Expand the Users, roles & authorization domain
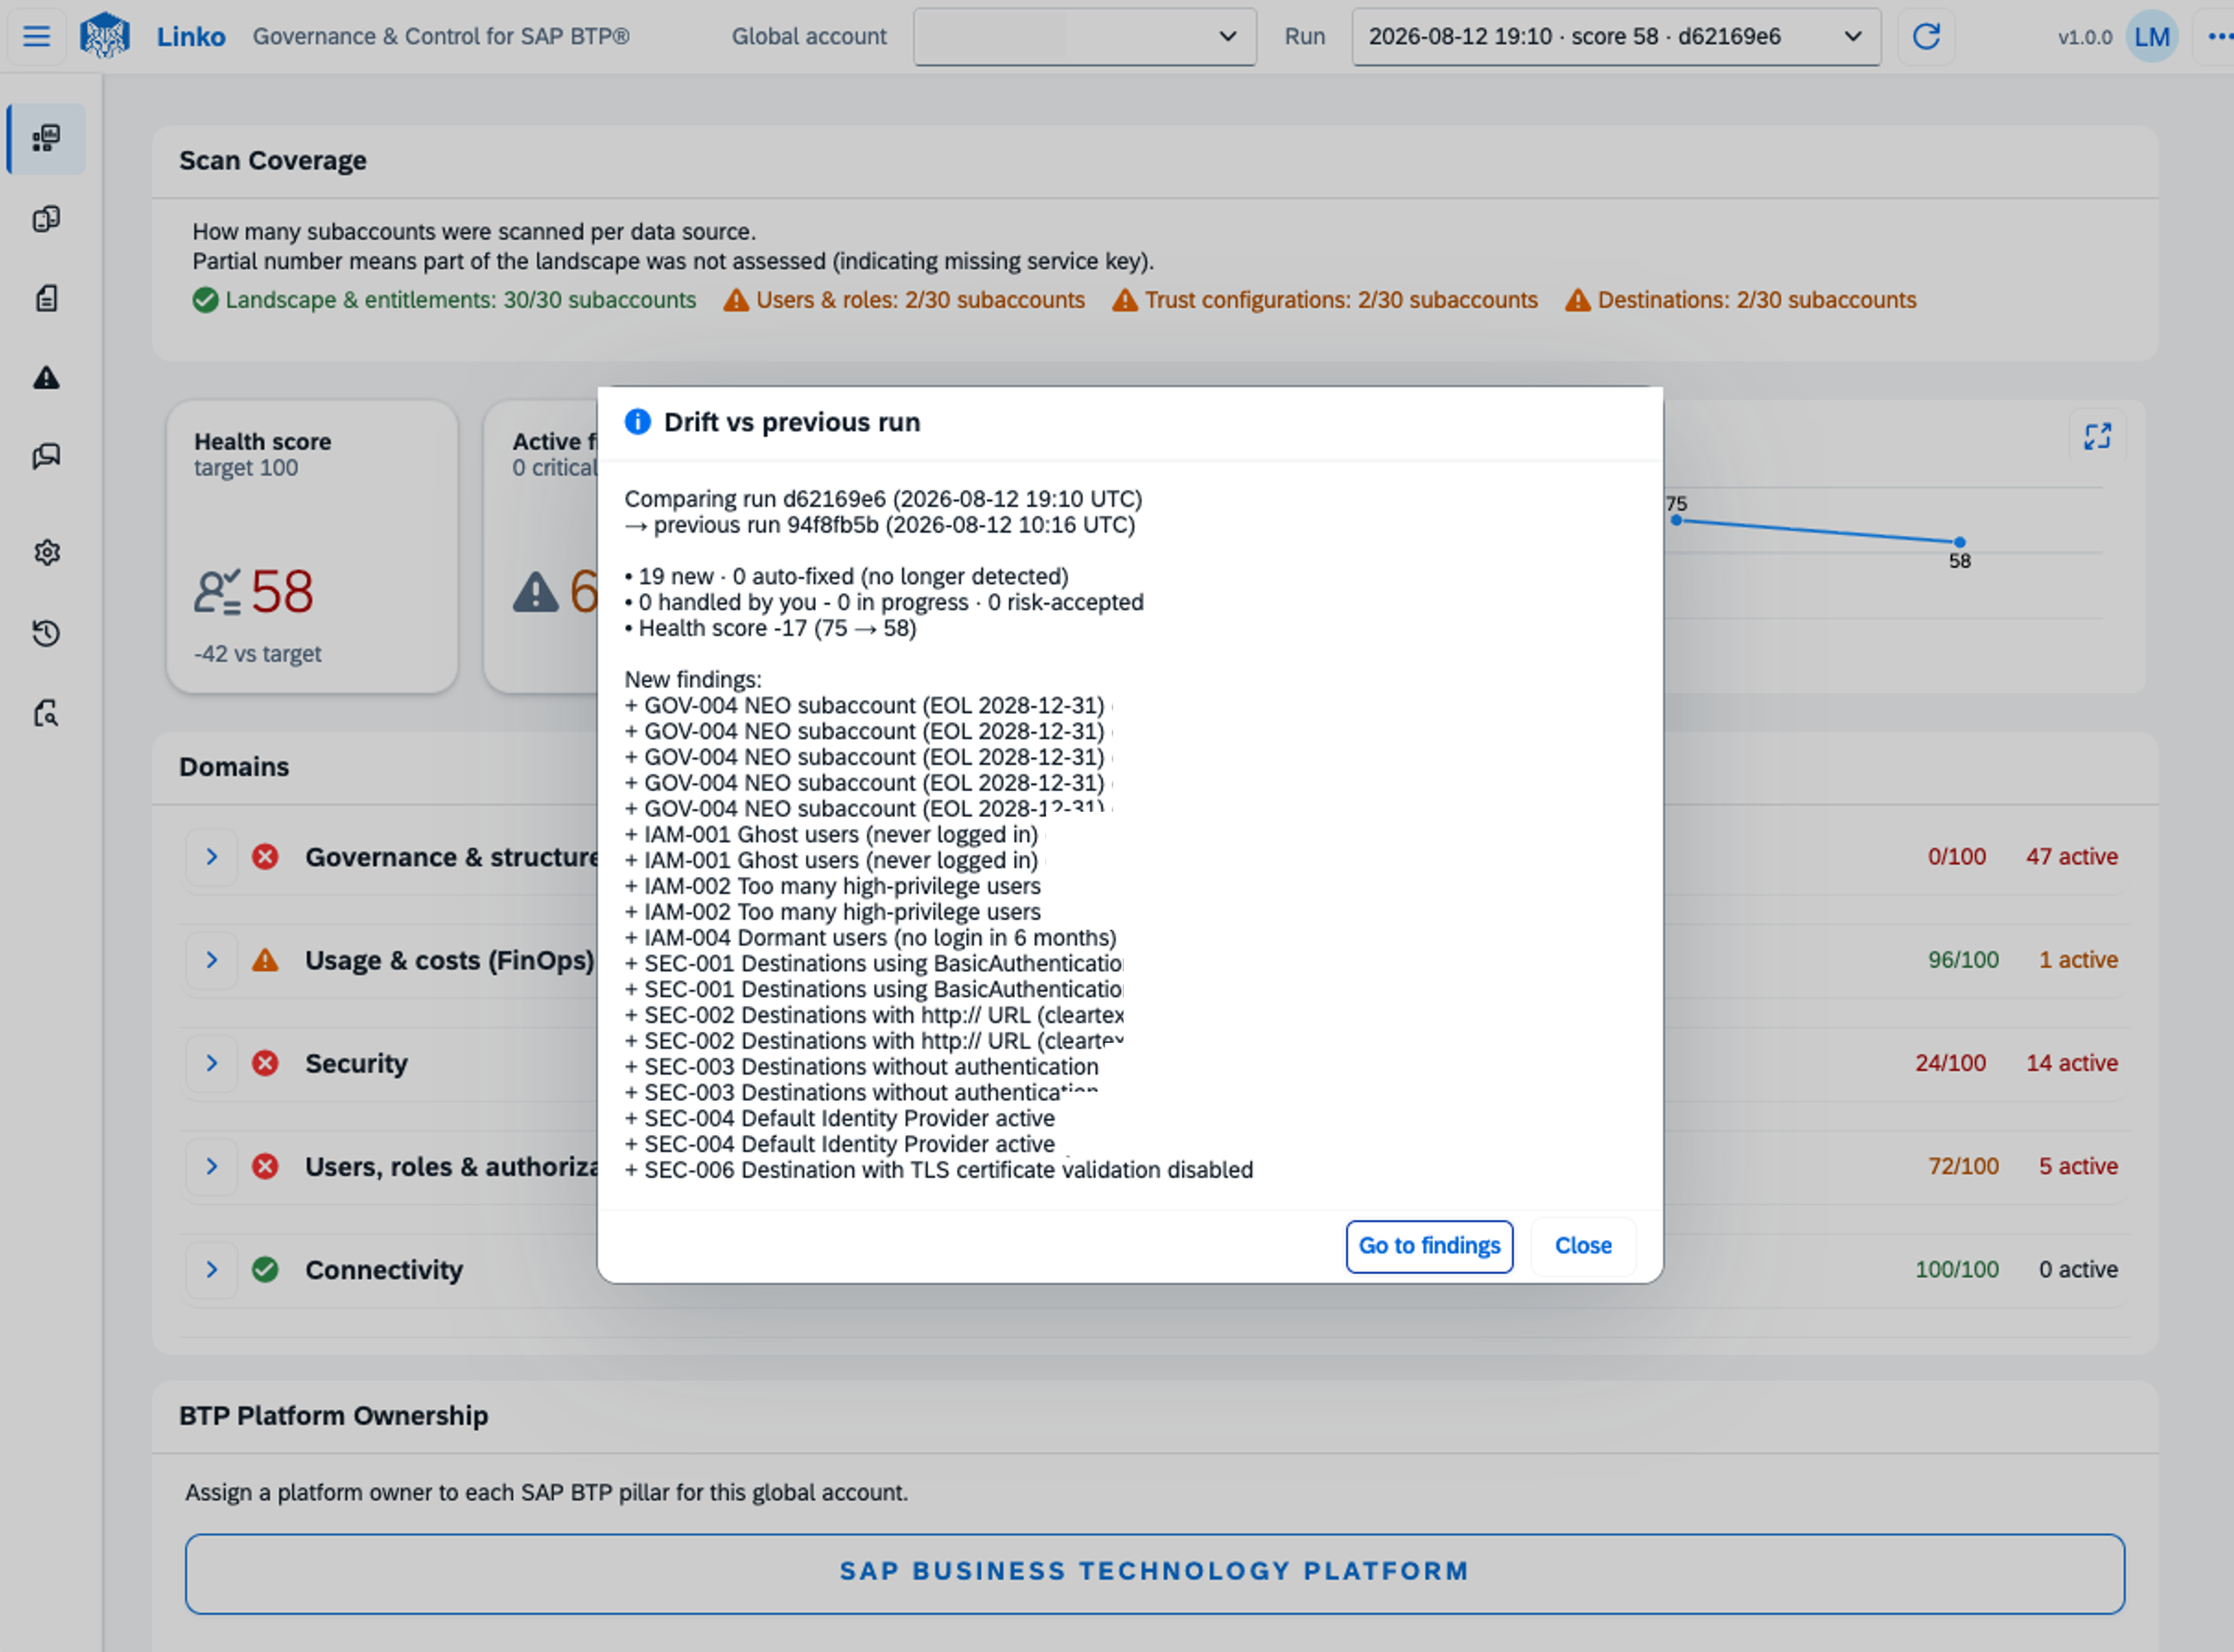 [x=212, y=1167]
